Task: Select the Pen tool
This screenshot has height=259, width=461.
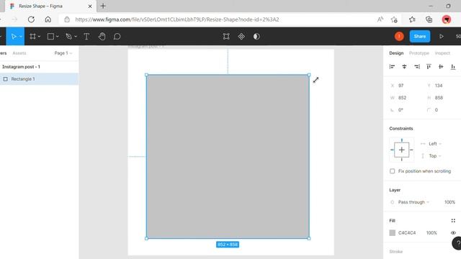Action: coord(69,37)
